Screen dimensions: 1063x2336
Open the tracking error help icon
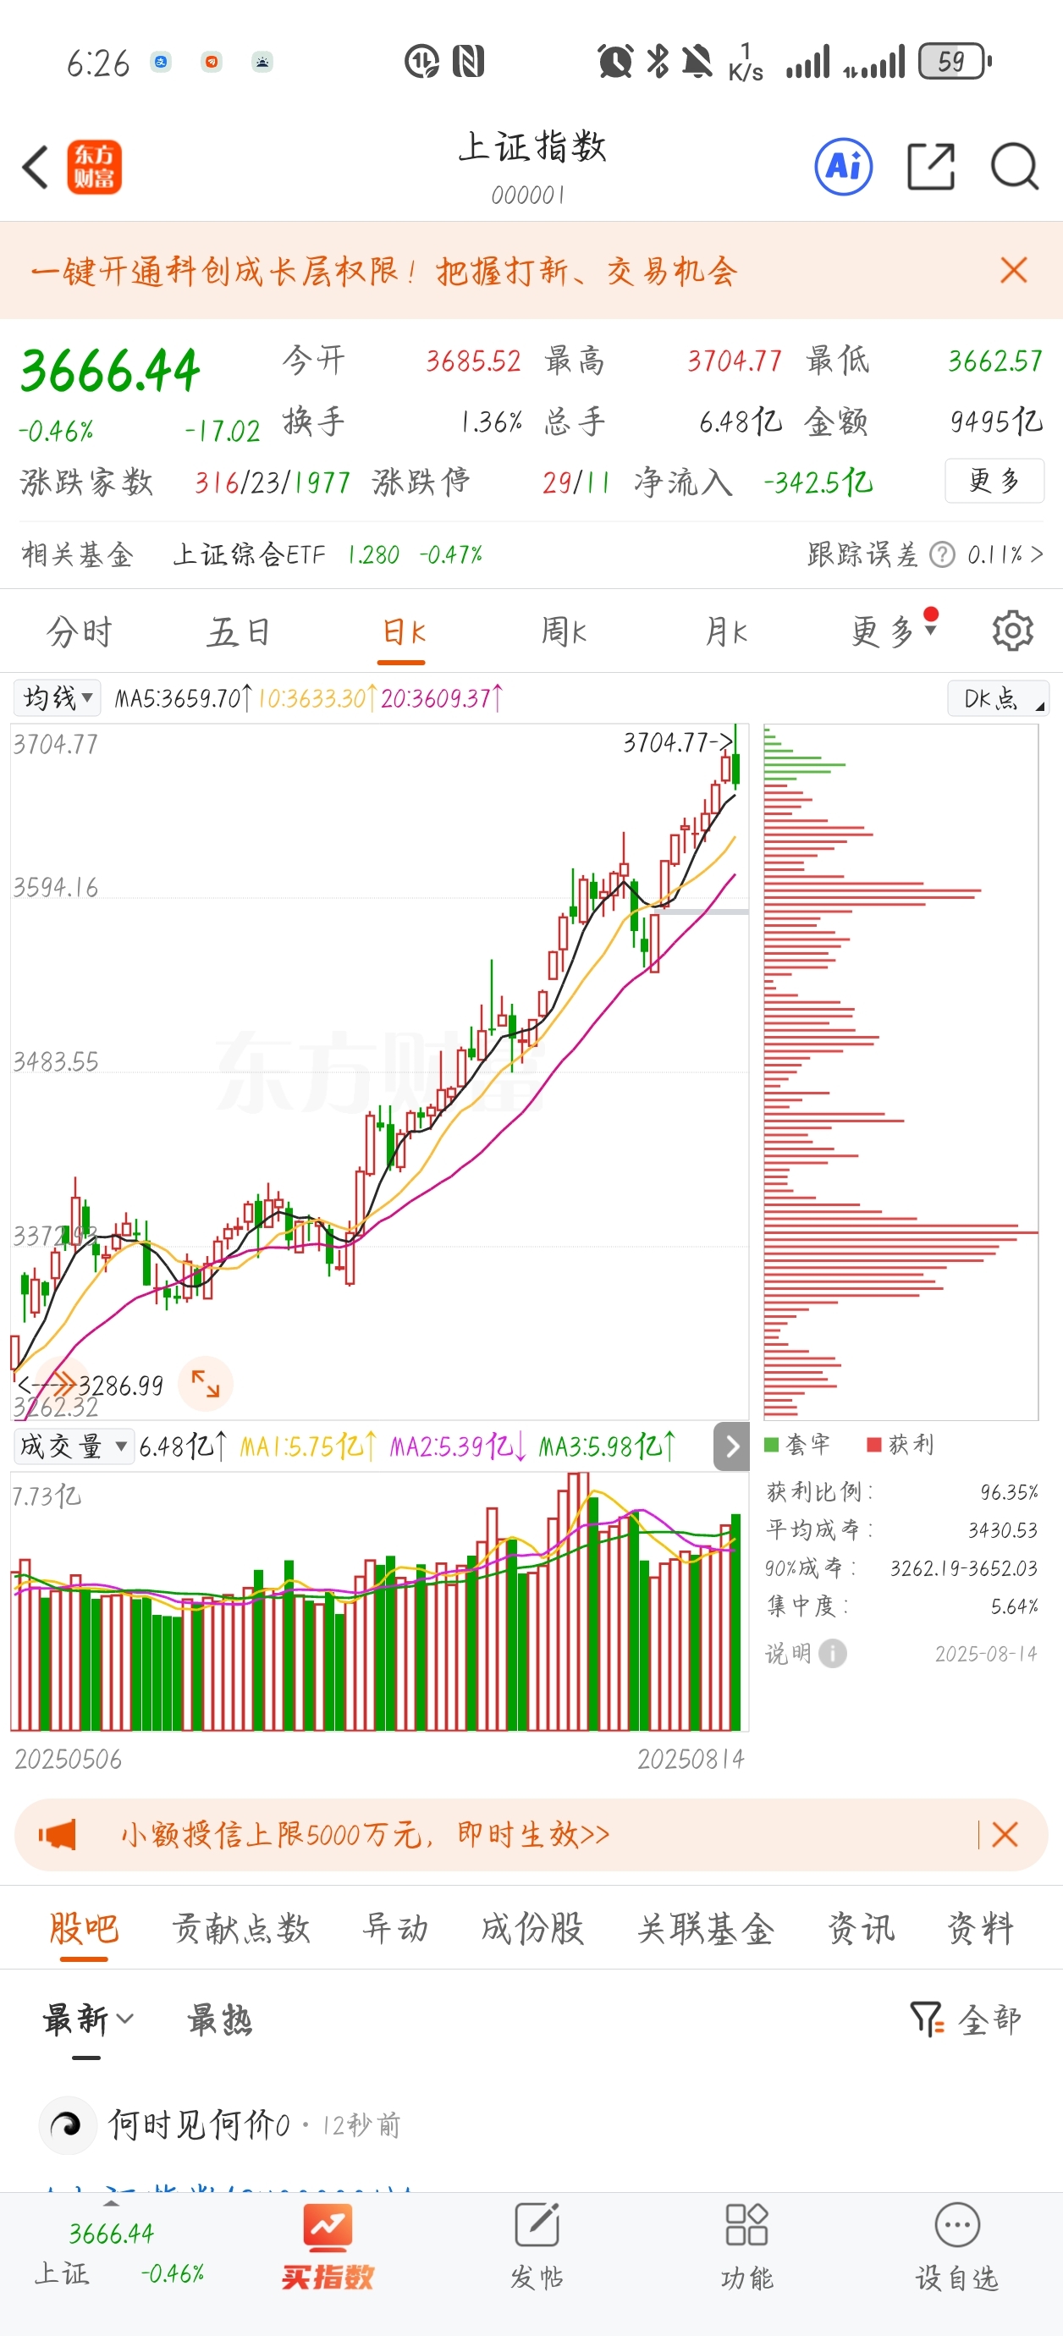pyautogui.click(x=942, y=554)
